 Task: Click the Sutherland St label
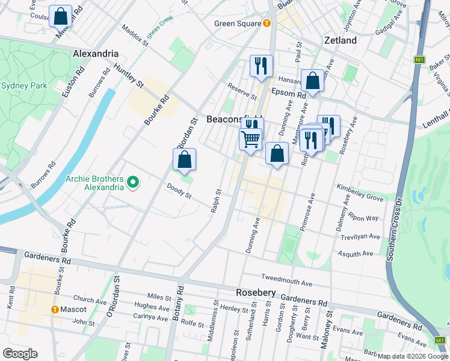point(251,321)
